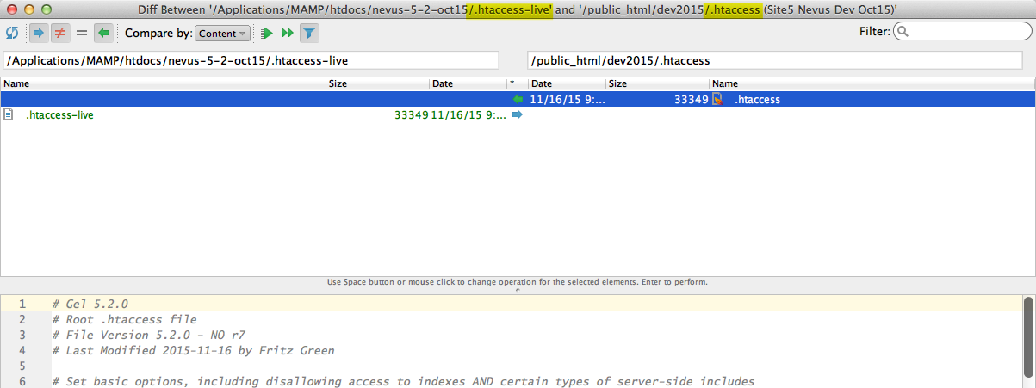Screen dimensions: 1036x388
Task: Click code line '# Gel 5.2.0'
Action: (x=90, y=304)
